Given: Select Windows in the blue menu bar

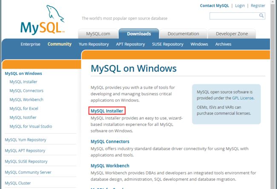Looking at the screenshot, I should pyautogui.click(x=199, y=44).
